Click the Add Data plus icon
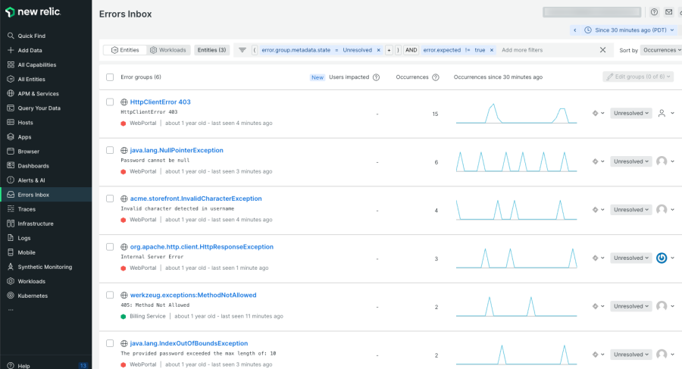Image resolution: width=682 pixels, height=369 pixels. [11, 50]
